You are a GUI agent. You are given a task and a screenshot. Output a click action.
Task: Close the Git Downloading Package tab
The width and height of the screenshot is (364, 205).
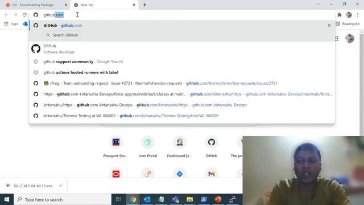[x=66, y=5]
